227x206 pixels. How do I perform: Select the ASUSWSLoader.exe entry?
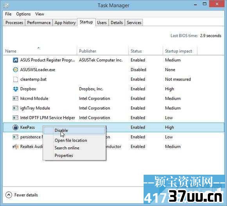38,70
